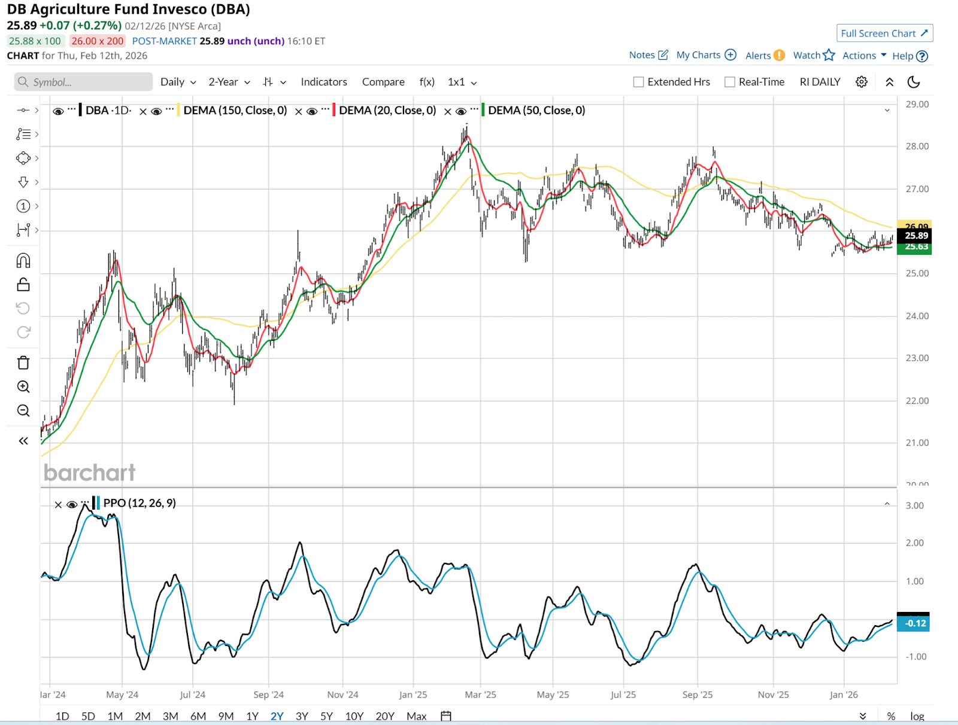Zoom in on the chart
The height and width of the screenshot is (725, 958).
point(23,386)
